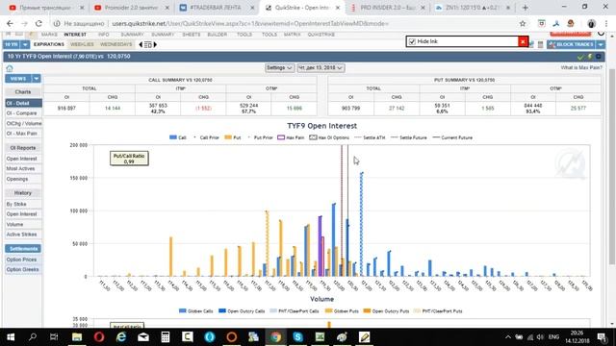Open OIChg / Volume chart view
This screenshot has width=616, height=346.
23,123
